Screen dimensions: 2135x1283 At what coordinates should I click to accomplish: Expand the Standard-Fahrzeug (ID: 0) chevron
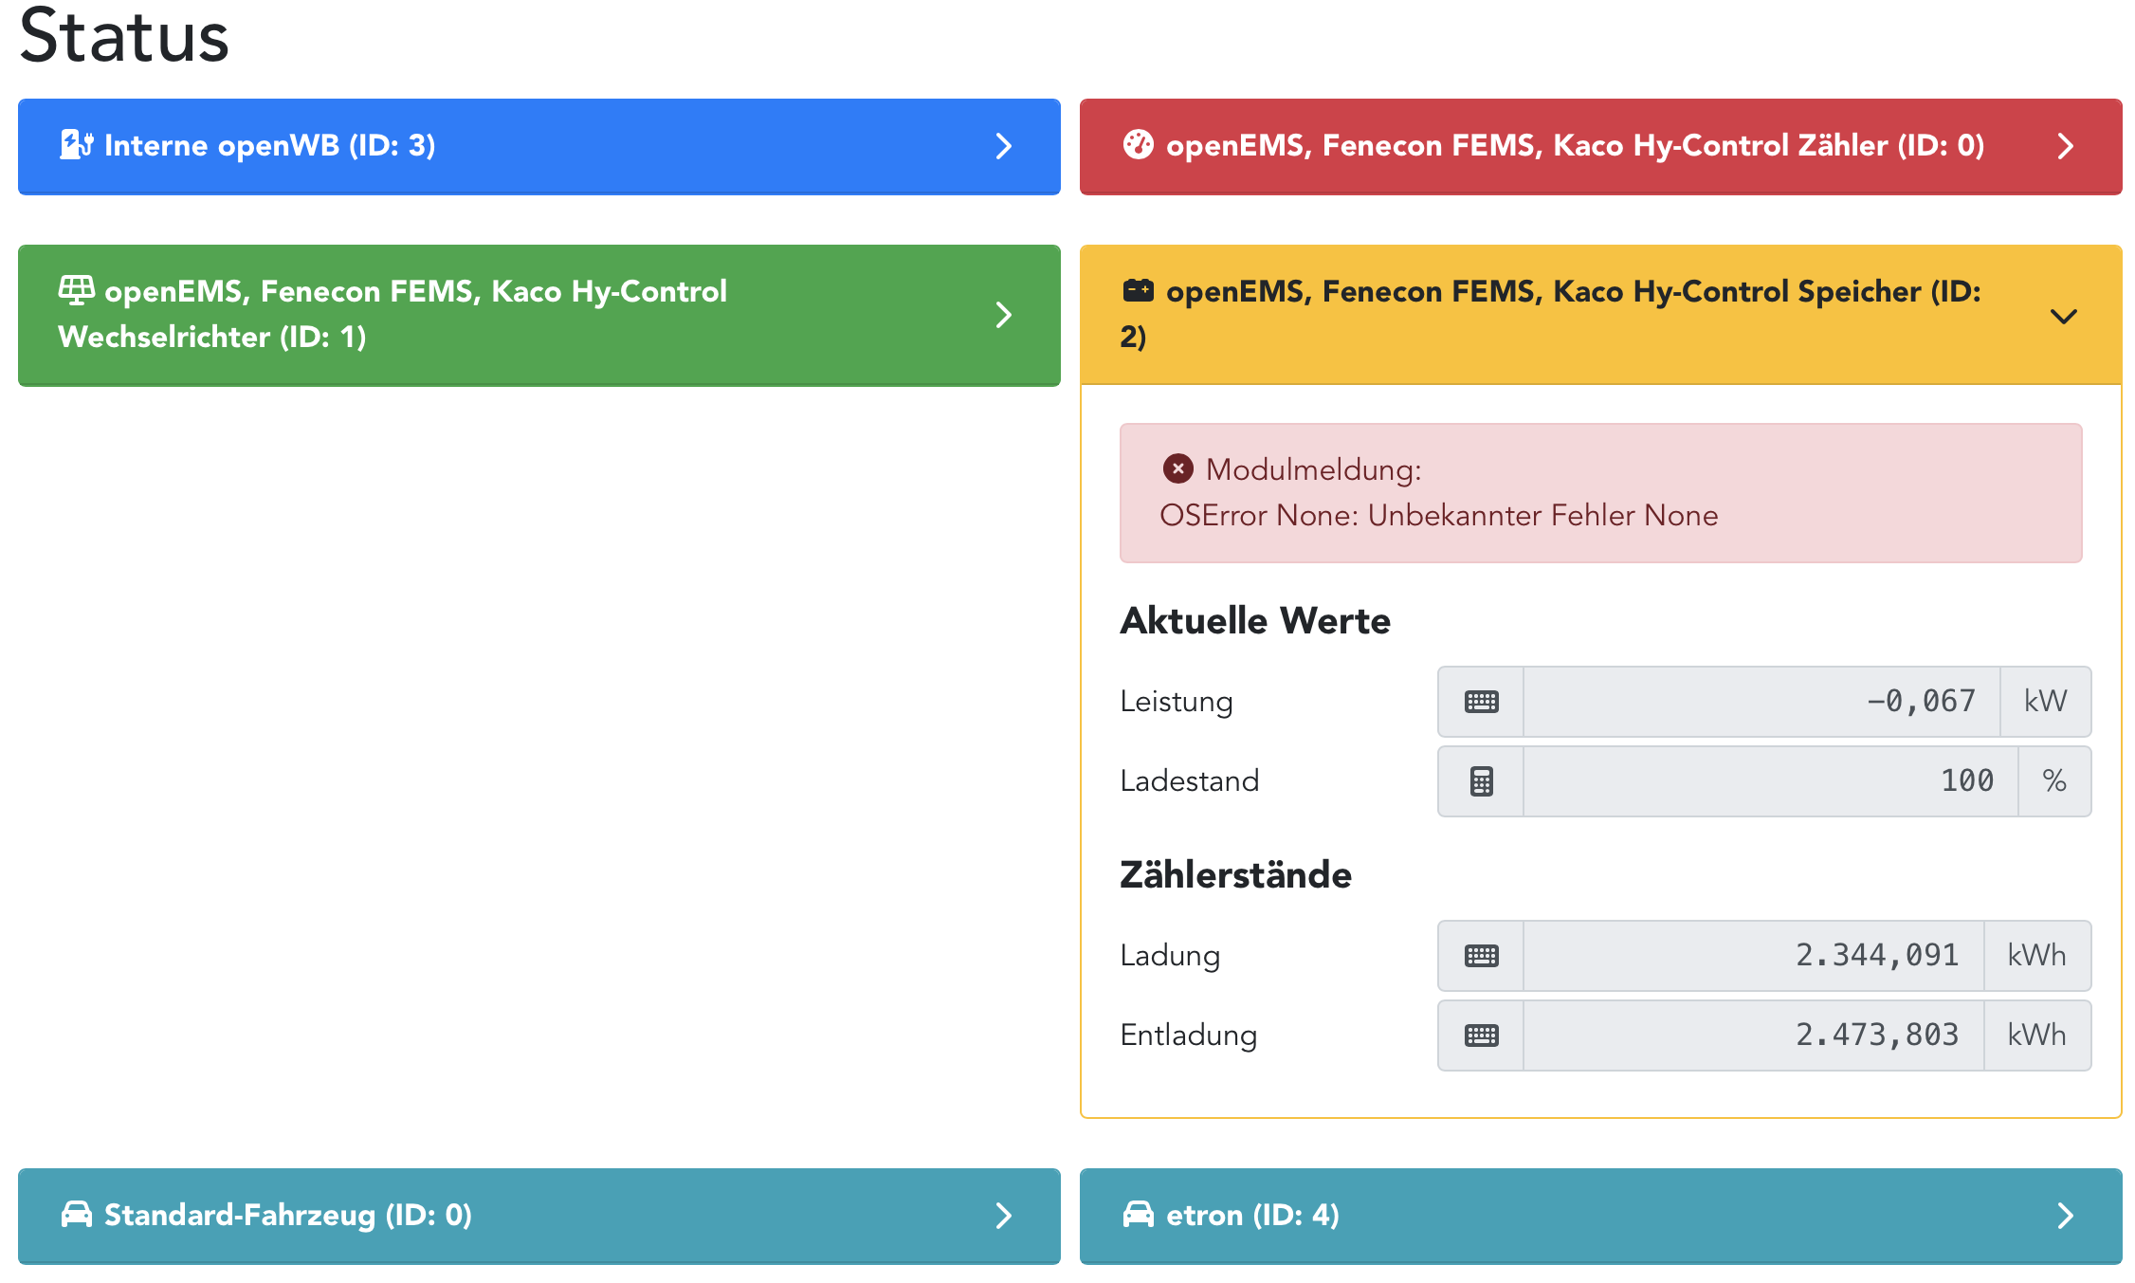(1003, 1216)
